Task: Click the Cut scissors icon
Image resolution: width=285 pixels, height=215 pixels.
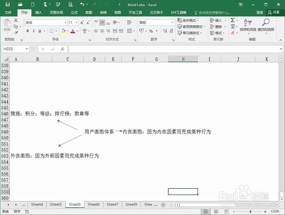Action: coord(16,20)
